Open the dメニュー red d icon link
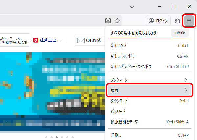Viewport: 197px width, 140px height. coord(36,40)
